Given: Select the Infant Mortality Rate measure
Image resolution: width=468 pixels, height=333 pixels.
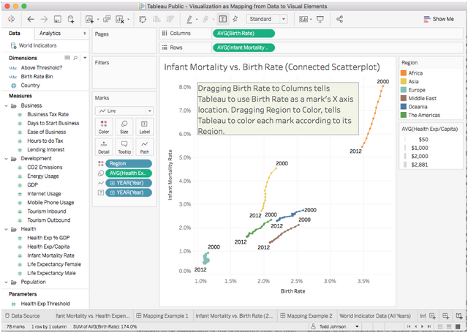Looking at the screenshot, I should tap(50, 255).
